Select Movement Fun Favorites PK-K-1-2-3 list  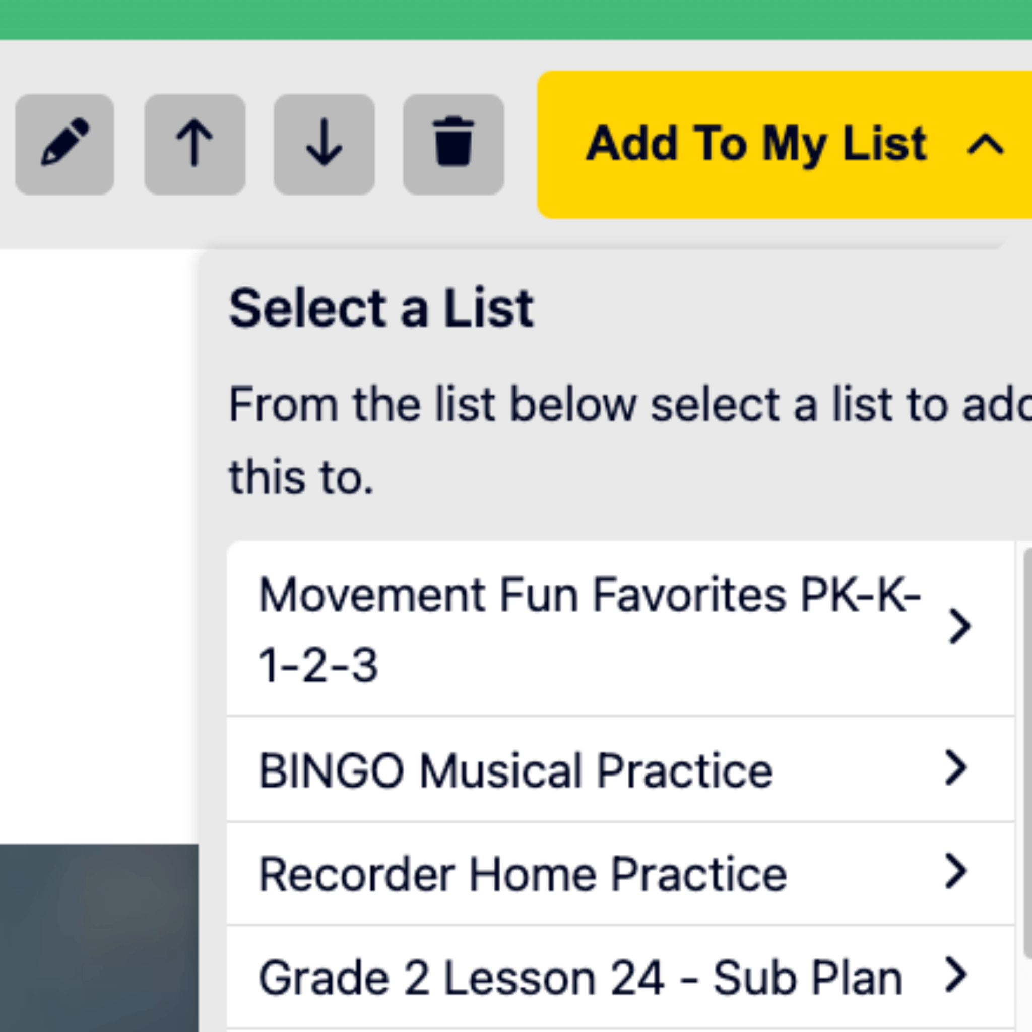pos(588,629)
